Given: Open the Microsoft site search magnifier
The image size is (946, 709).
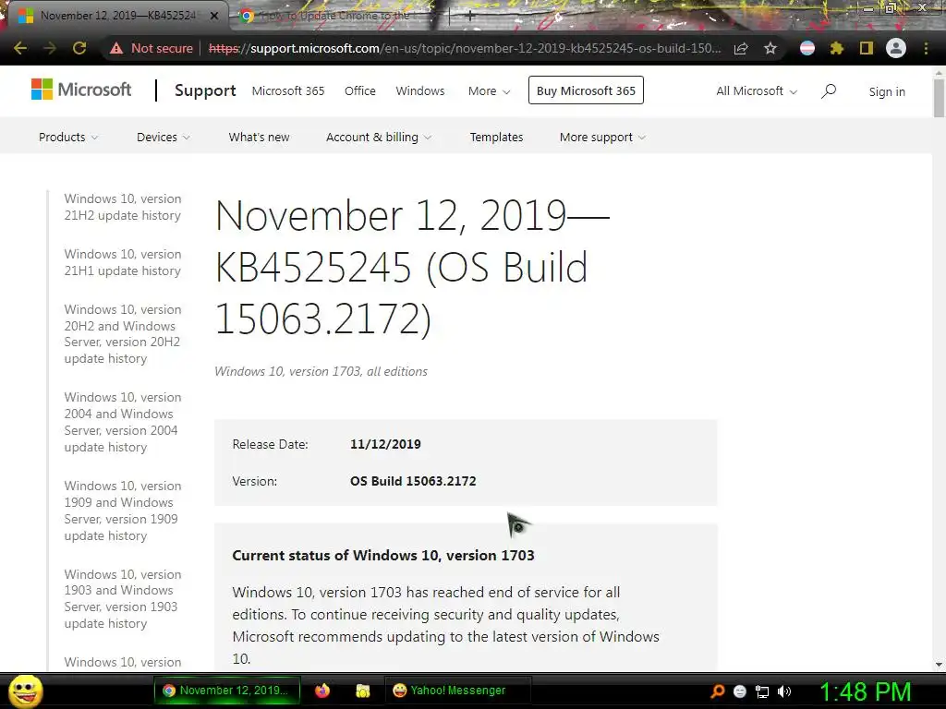Looking at the screenshot, I should [829, 91].
